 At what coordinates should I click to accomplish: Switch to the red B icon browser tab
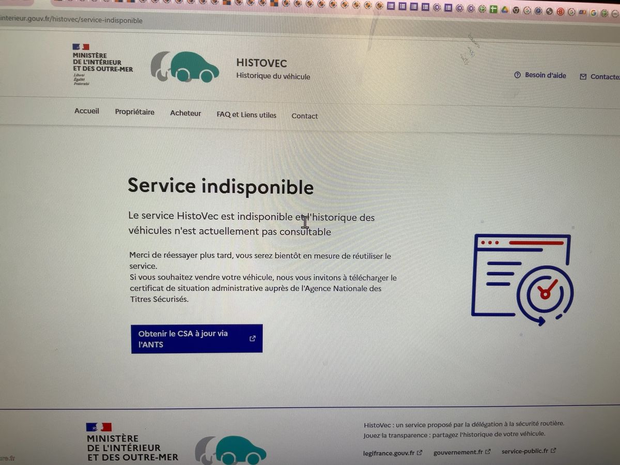point(560,11)
